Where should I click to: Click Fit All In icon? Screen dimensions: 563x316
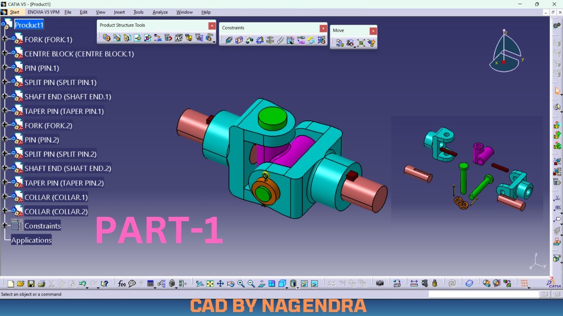pyautogui.click(x=210, y=284)
